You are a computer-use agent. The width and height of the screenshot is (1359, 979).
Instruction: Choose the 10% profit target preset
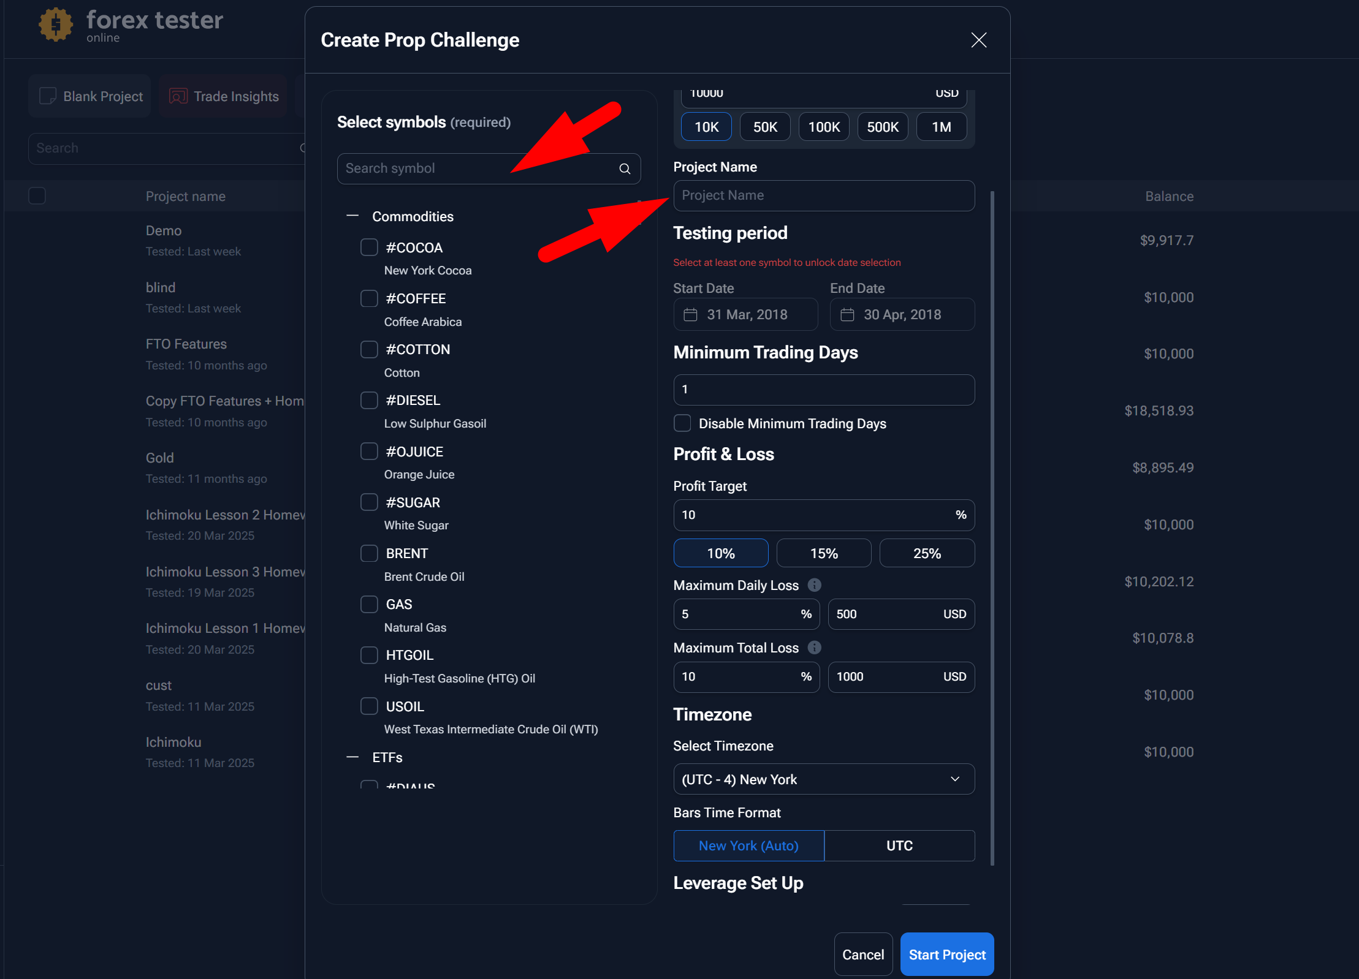pos(721,553)
